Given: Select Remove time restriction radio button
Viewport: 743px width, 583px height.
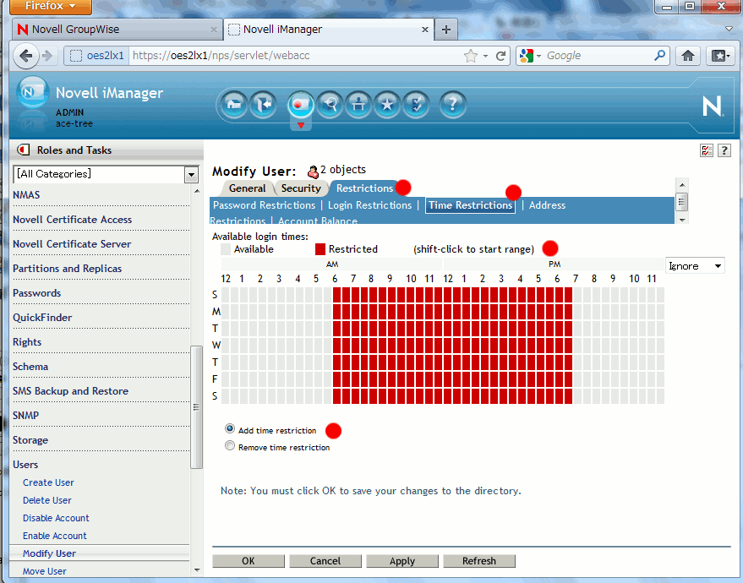Looking at the screenshot, I should pyautogui.click(x=230, y=446).
